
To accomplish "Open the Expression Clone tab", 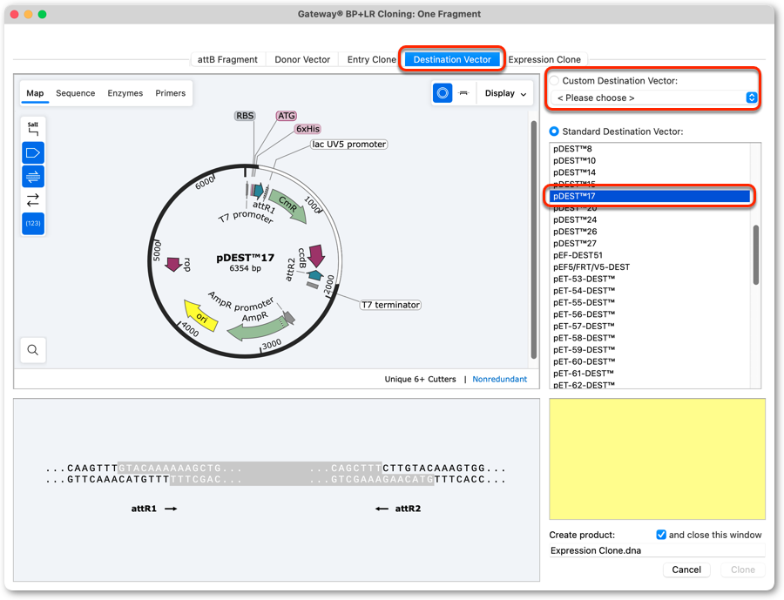I will (544, 59).
